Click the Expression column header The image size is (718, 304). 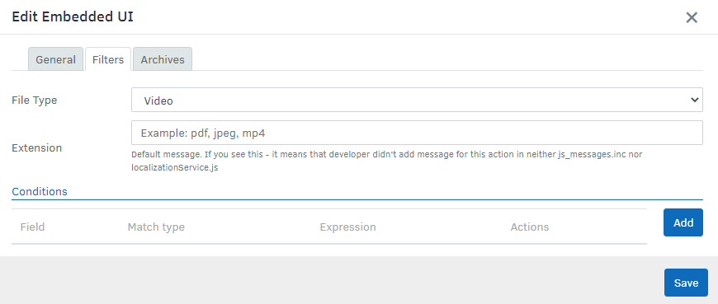click(x=348, y=227)
